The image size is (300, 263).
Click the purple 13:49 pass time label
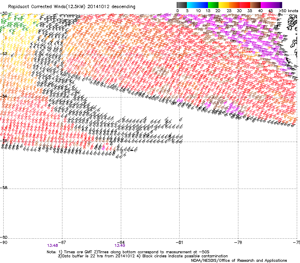click(x=120, y=246)
